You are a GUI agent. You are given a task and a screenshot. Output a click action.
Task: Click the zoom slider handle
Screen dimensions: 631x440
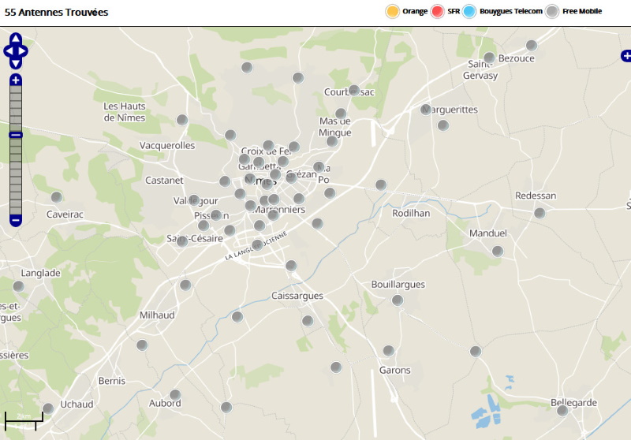click(16, 135)
